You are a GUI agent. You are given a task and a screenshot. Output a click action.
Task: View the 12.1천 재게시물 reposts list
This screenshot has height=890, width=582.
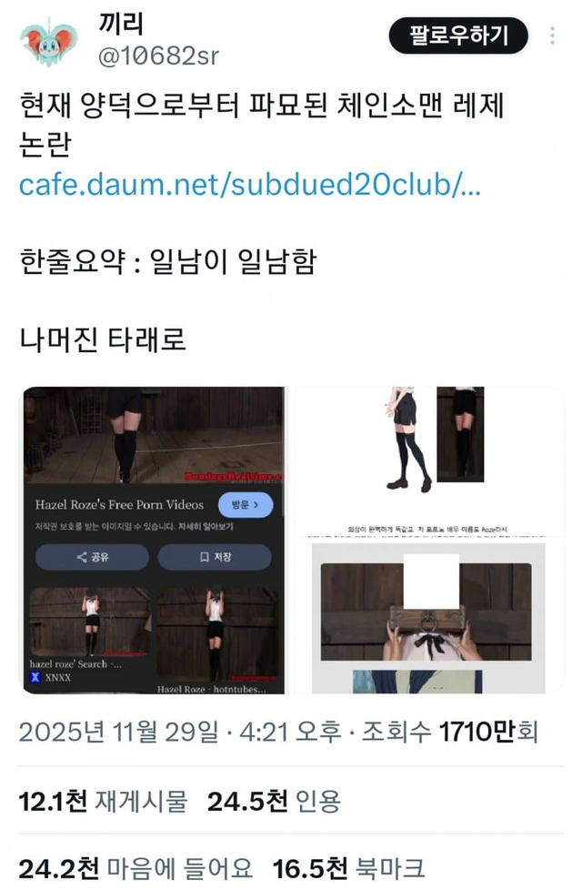point(103,802)
